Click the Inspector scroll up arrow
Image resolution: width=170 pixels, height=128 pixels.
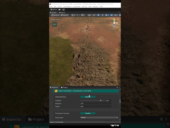pos(120,90)
